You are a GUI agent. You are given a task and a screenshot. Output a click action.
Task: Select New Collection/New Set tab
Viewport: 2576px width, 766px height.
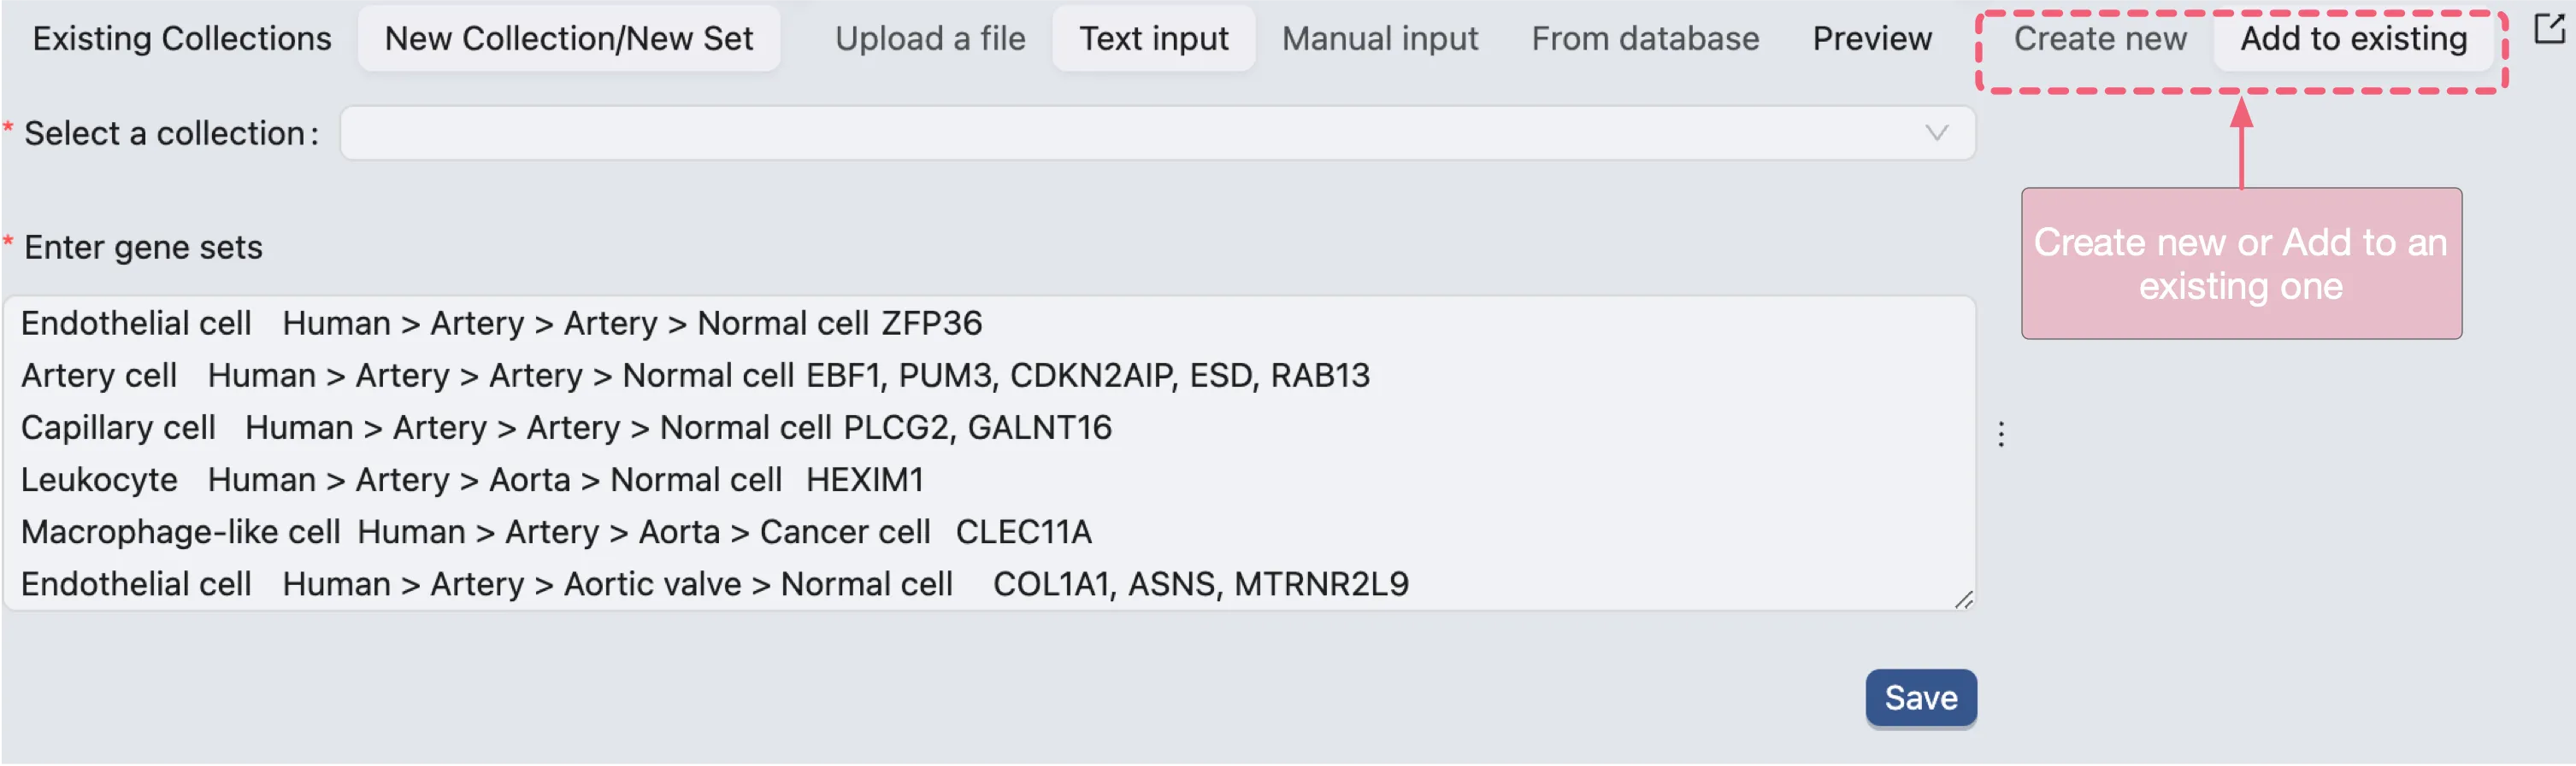pyautogui.click(x=568, y=38)
